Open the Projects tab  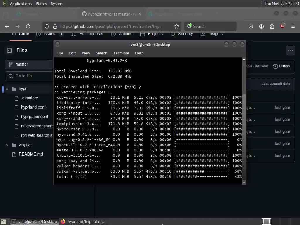point(151,34)
